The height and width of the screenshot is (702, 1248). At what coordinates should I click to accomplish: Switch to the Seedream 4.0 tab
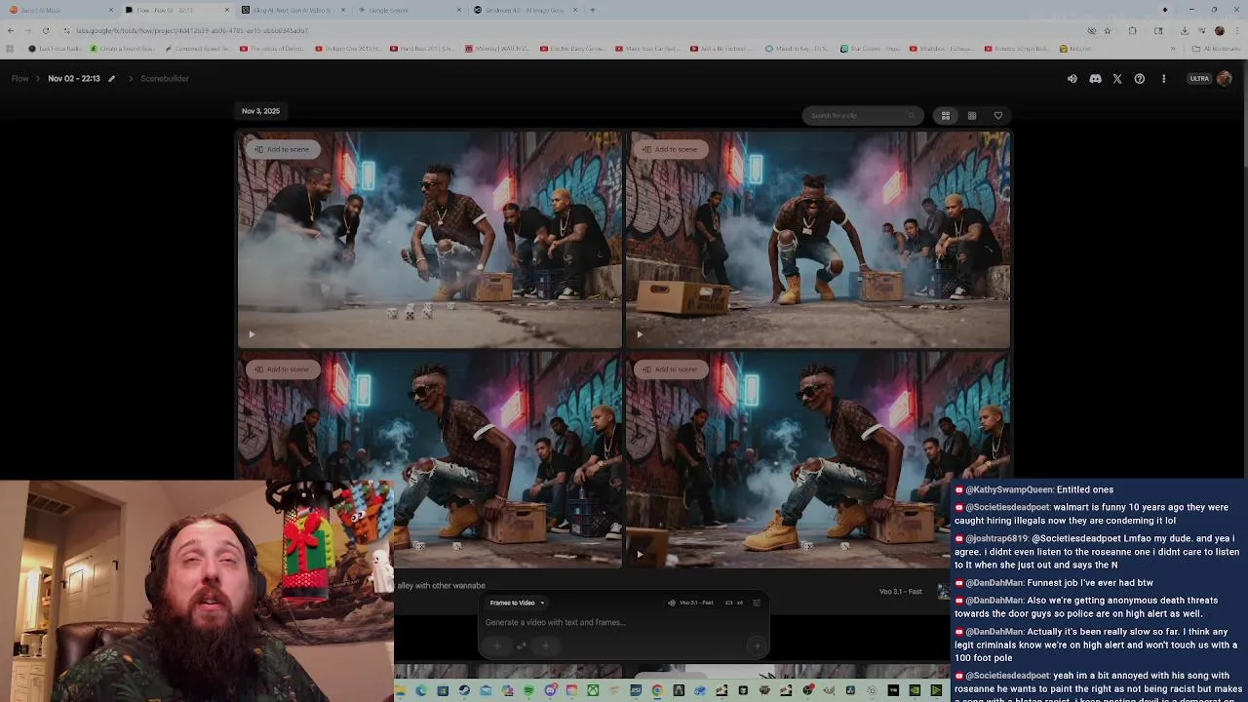click(524, 10)
